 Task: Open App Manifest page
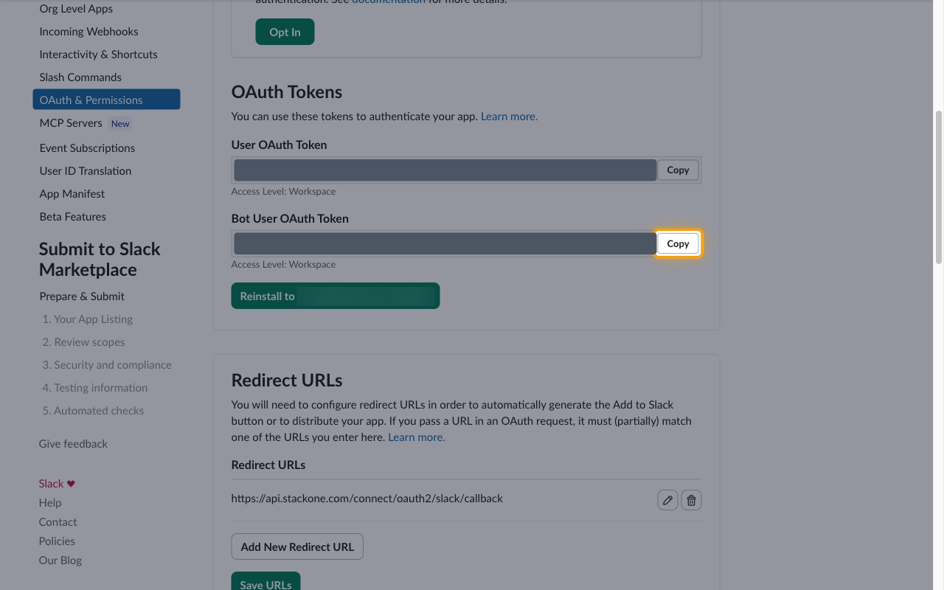[72, 193]
